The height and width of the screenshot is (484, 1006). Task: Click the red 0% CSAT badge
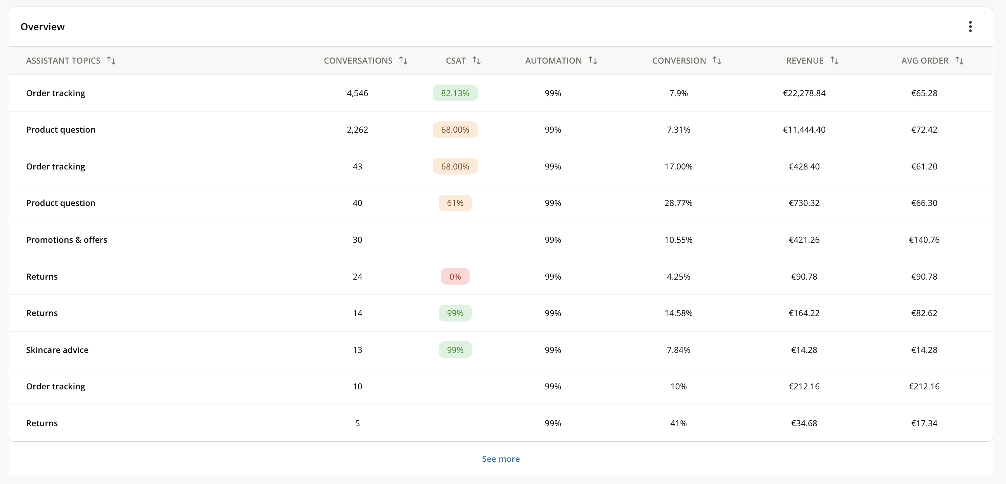click(x=455, y=277)
